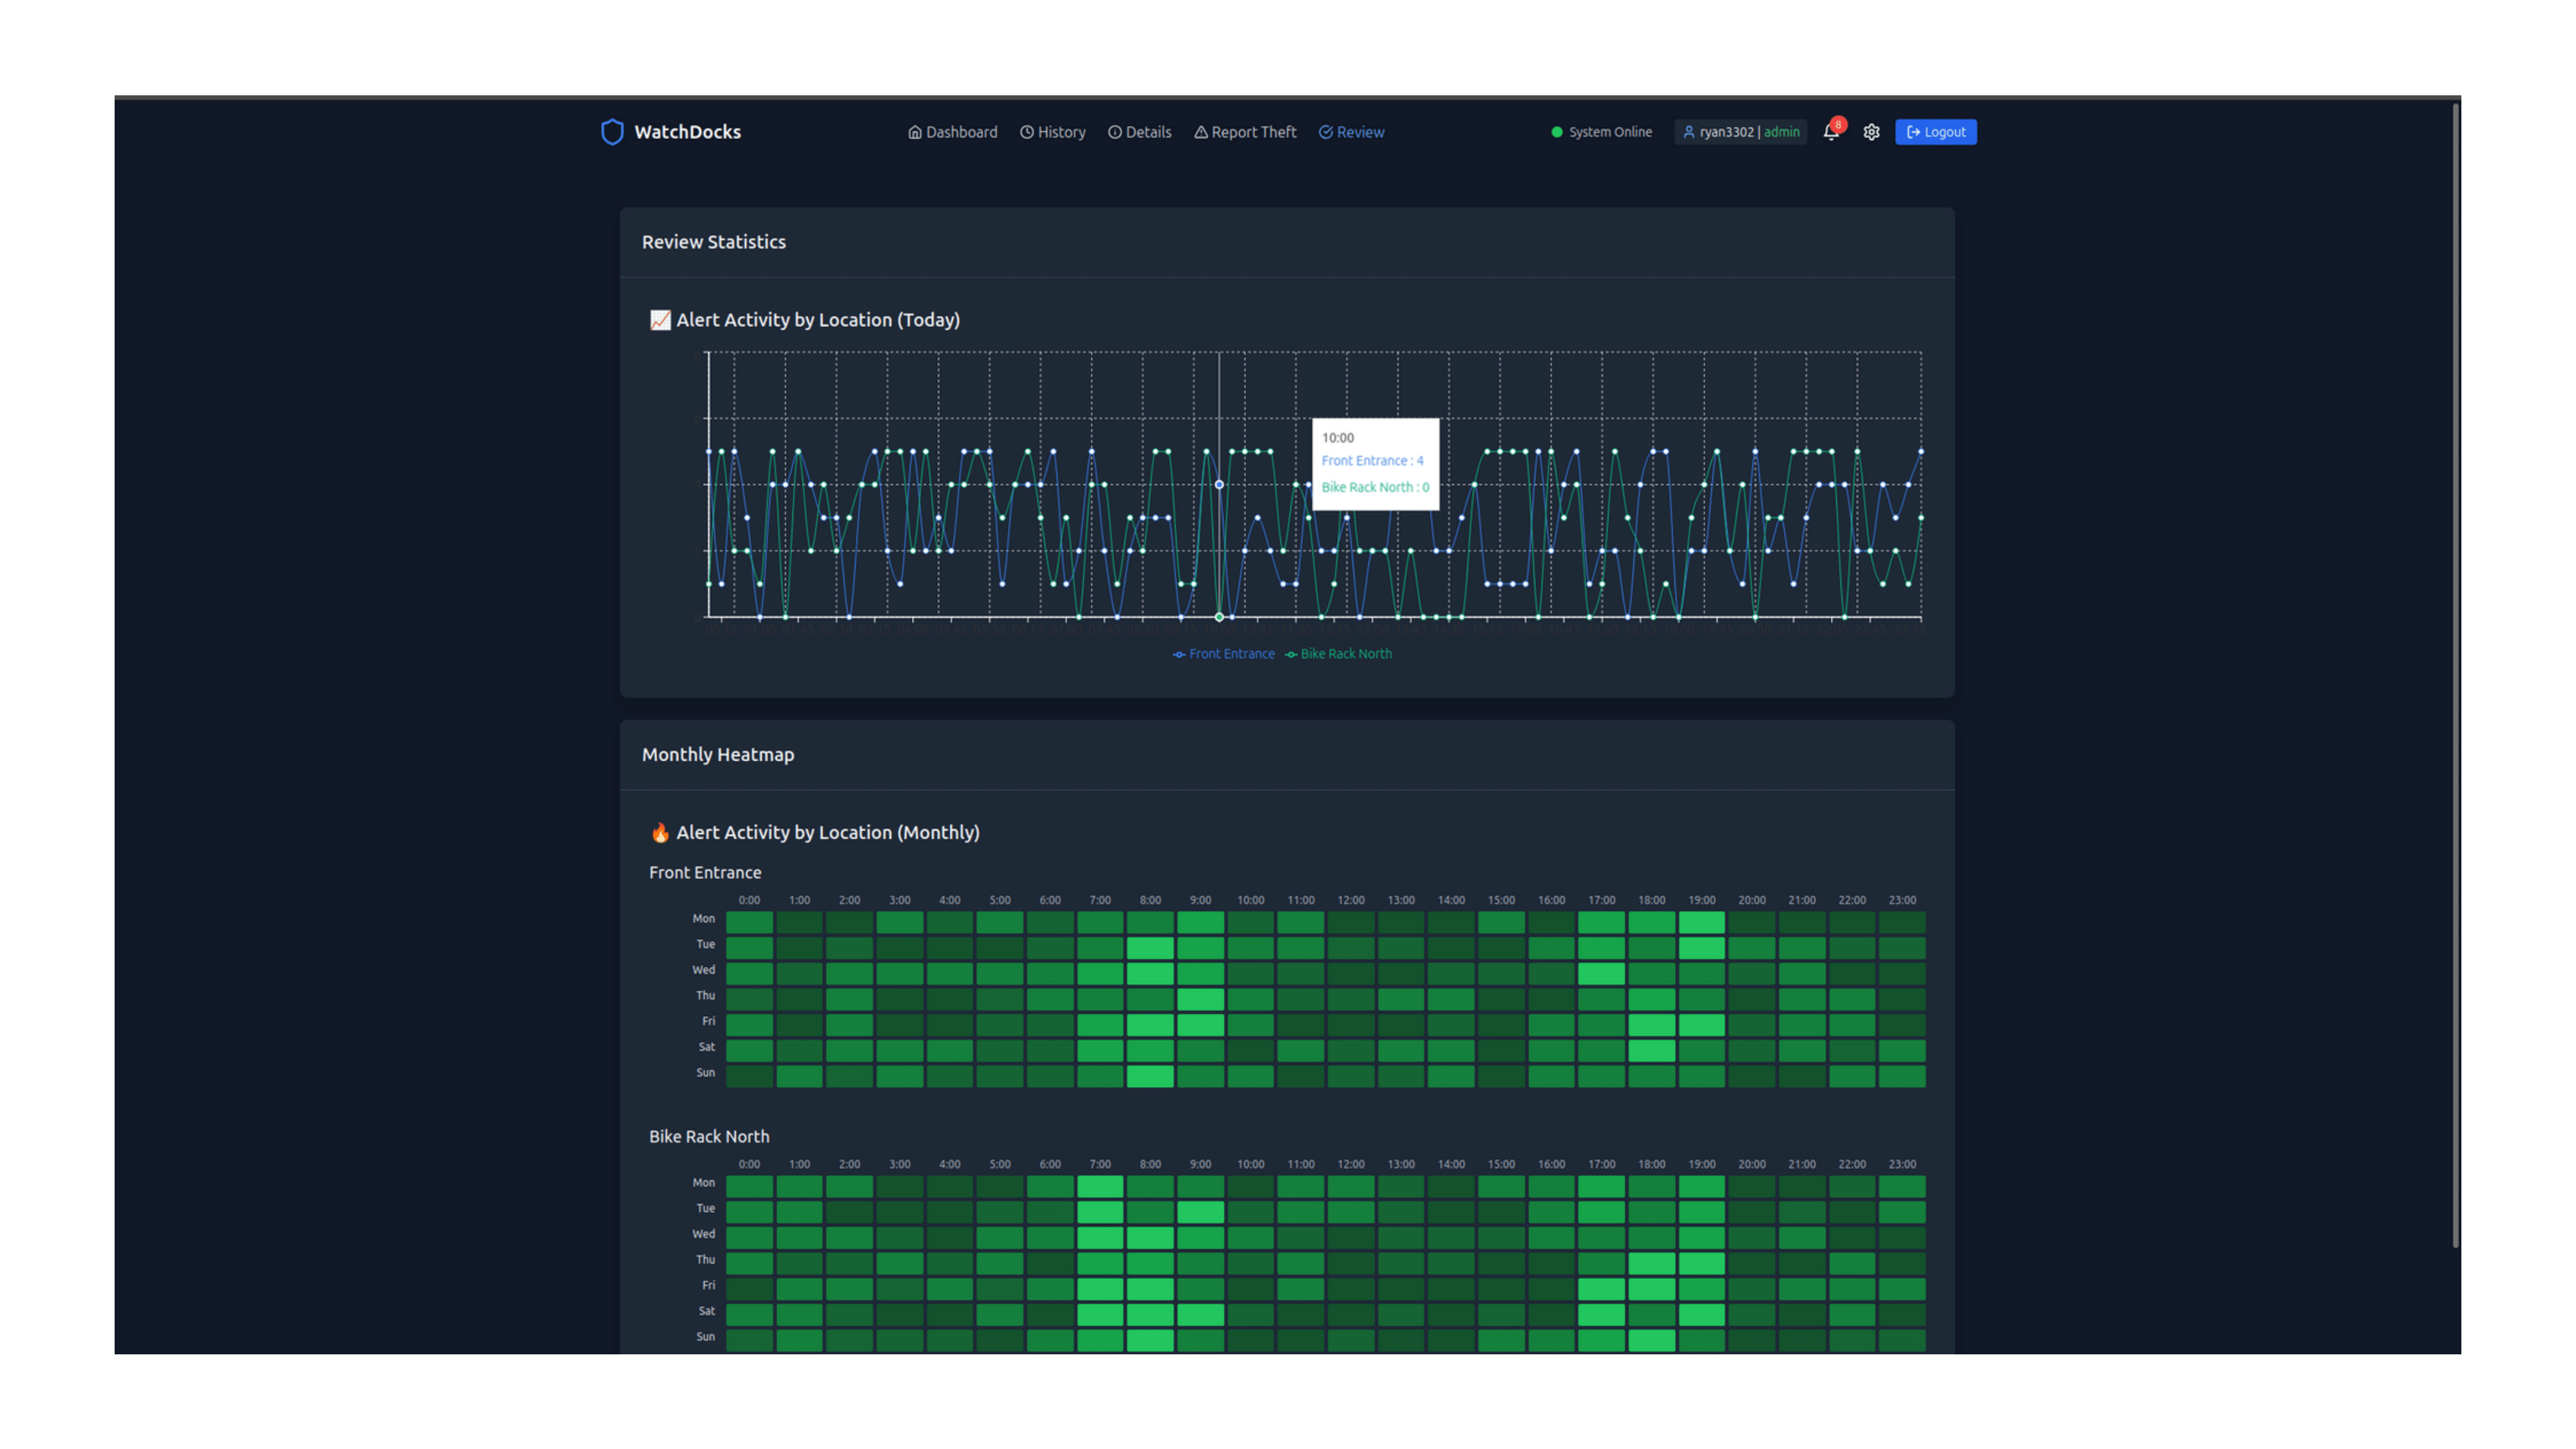
Task: Open the Details page
Action: pyautogui.click(x=1139, y=132)
